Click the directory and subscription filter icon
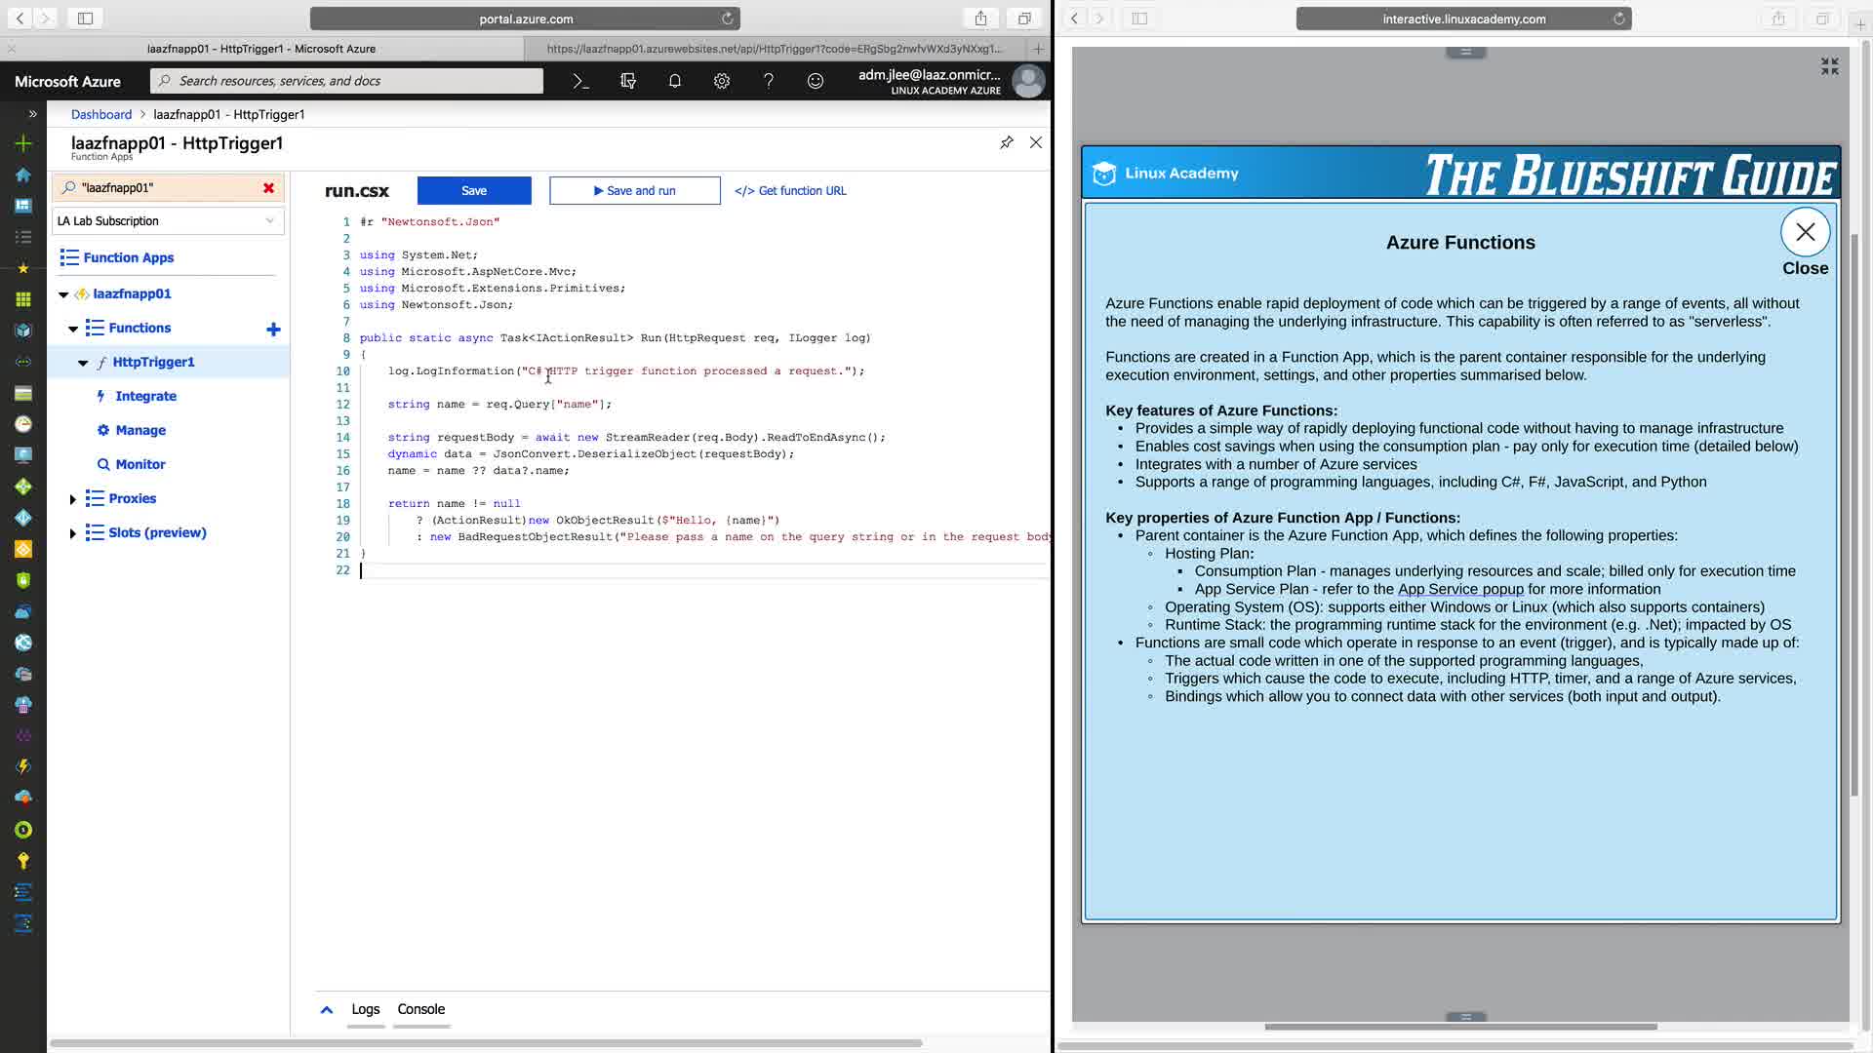 (627, 81)
